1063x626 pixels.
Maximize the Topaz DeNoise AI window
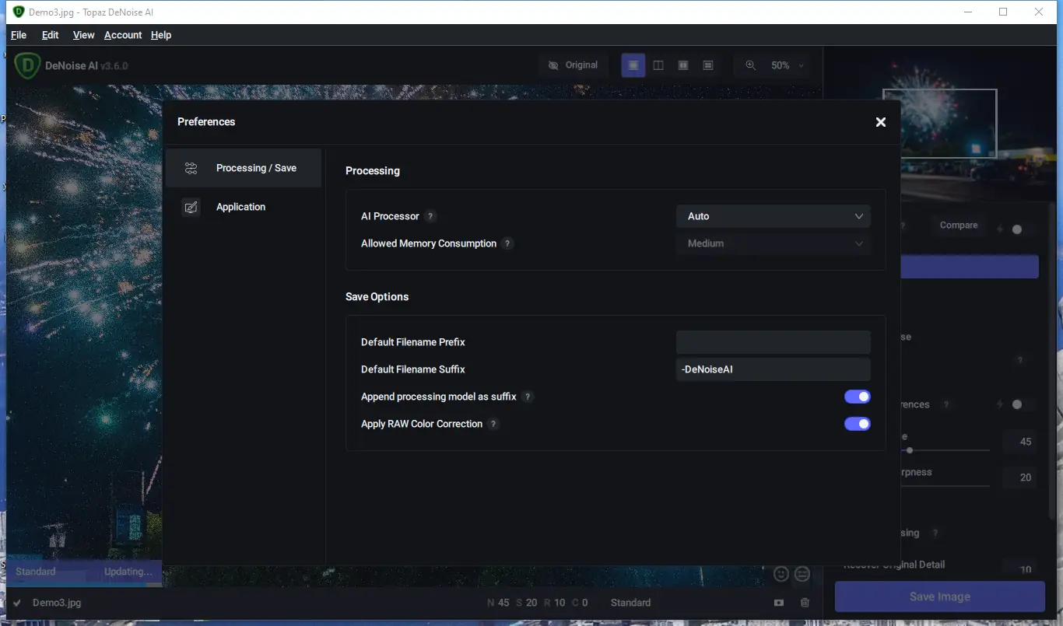1003,12
